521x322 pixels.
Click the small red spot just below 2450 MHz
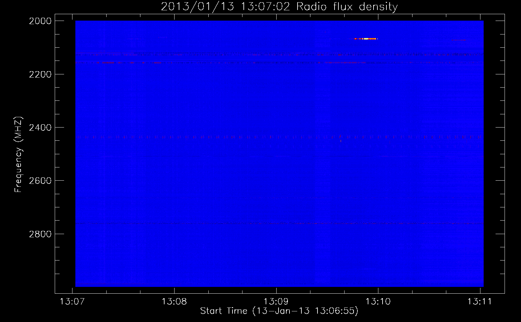tap(341, 141)
